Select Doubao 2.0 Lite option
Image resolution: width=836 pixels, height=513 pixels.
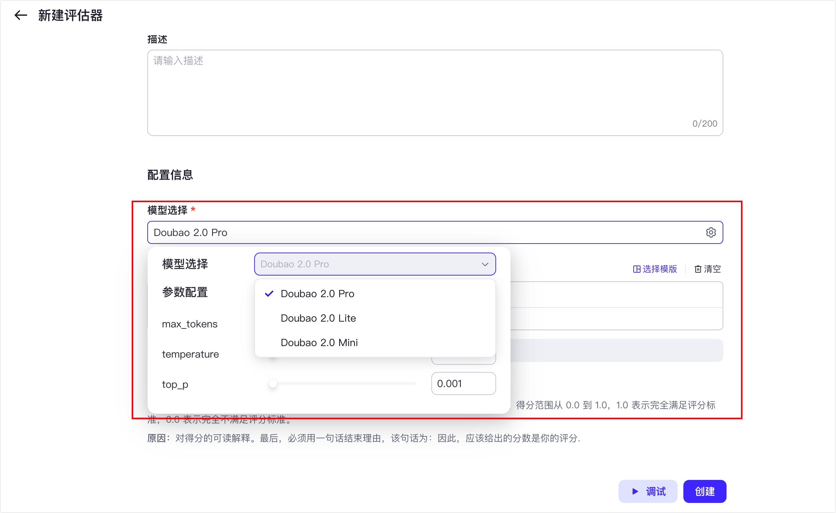click(x=375, y=318)
